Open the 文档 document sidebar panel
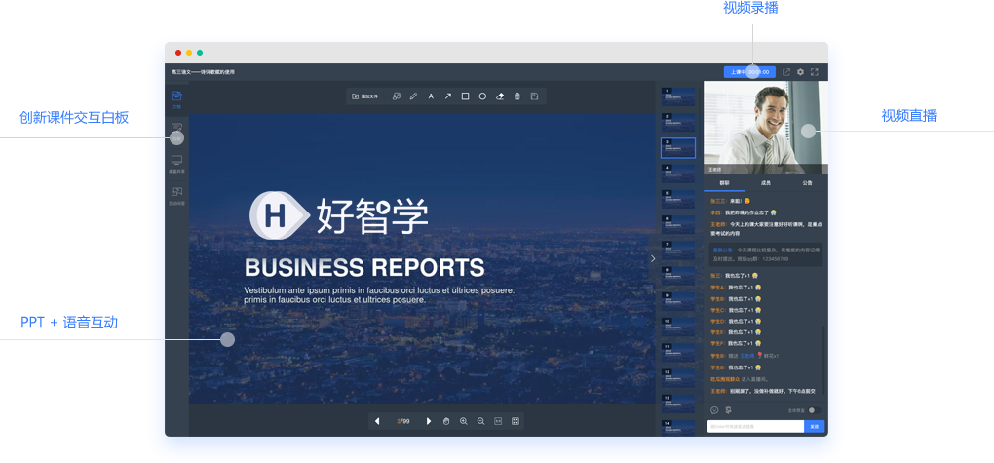 pos(176,99)
